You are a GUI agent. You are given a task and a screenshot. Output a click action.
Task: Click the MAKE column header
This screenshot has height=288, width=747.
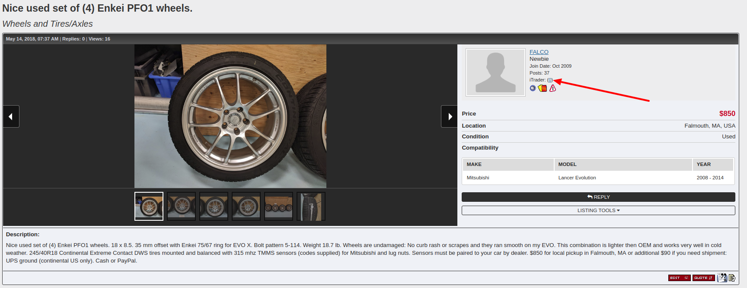pyautogui.click(x=508, y=164)
